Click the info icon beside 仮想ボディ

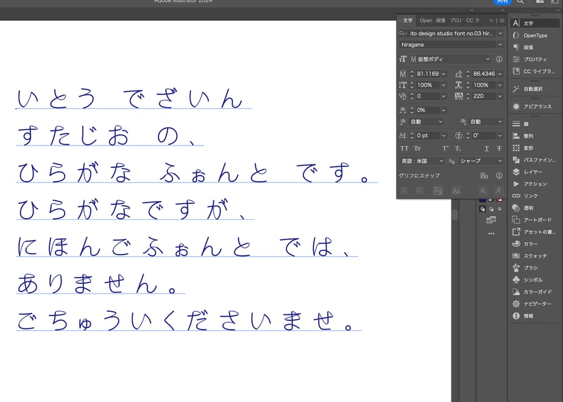[499, 59]
